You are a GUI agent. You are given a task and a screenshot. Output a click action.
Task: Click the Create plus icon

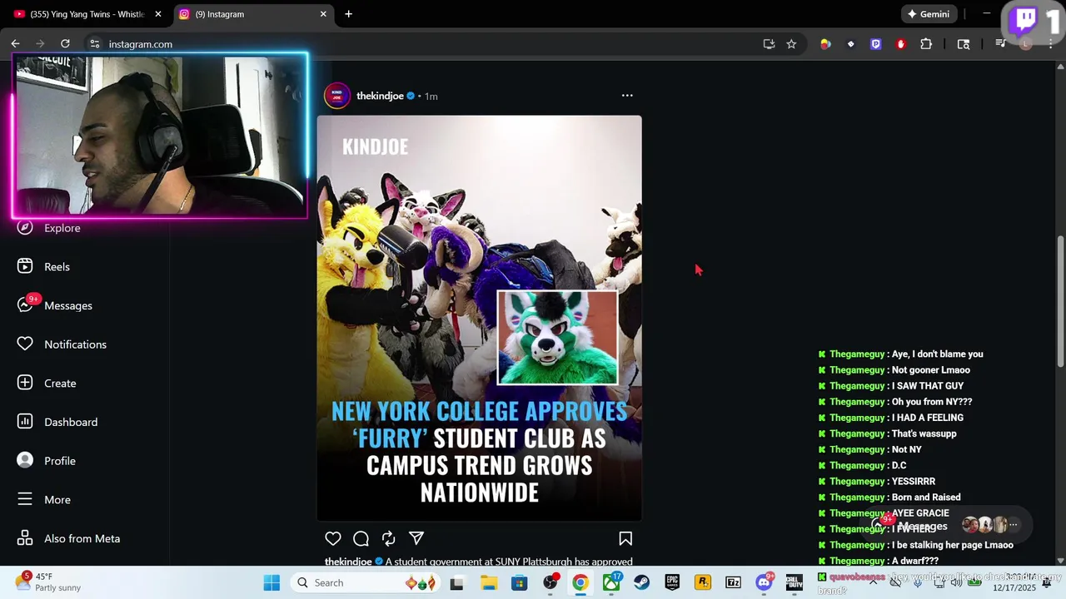pos(25,383)
